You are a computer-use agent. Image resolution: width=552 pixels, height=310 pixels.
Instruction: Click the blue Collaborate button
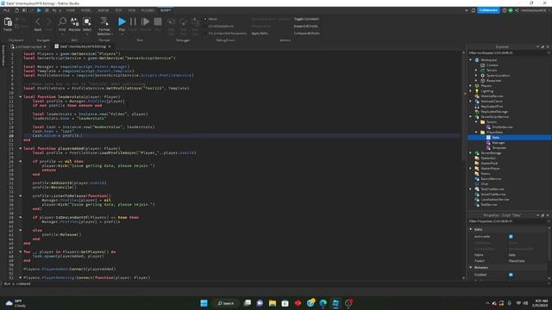488,10
